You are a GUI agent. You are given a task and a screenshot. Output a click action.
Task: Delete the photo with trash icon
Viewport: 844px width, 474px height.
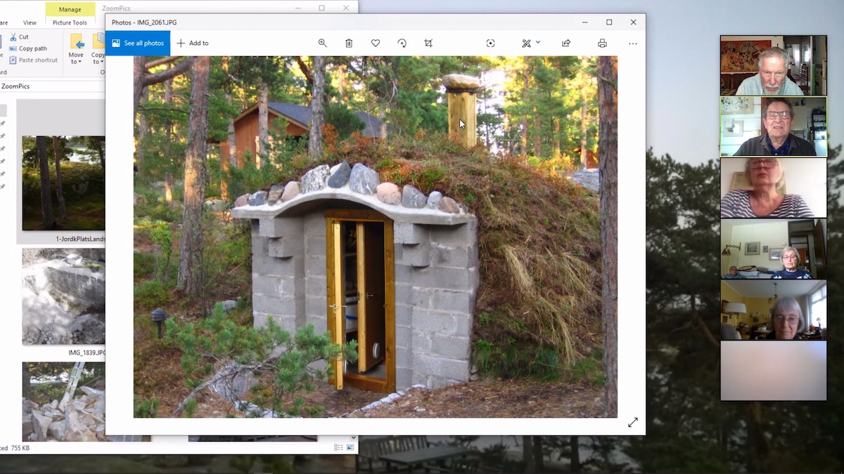(x=349, y=44)
